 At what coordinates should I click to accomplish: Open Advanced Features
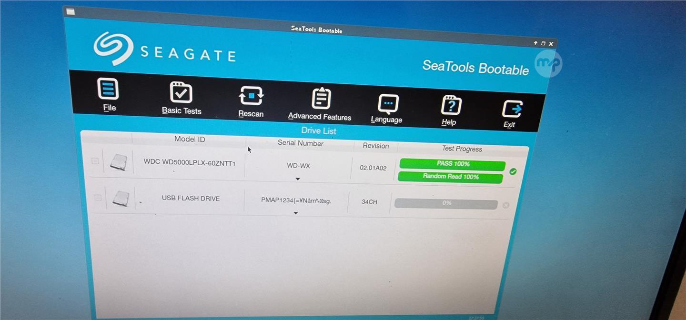320,104
